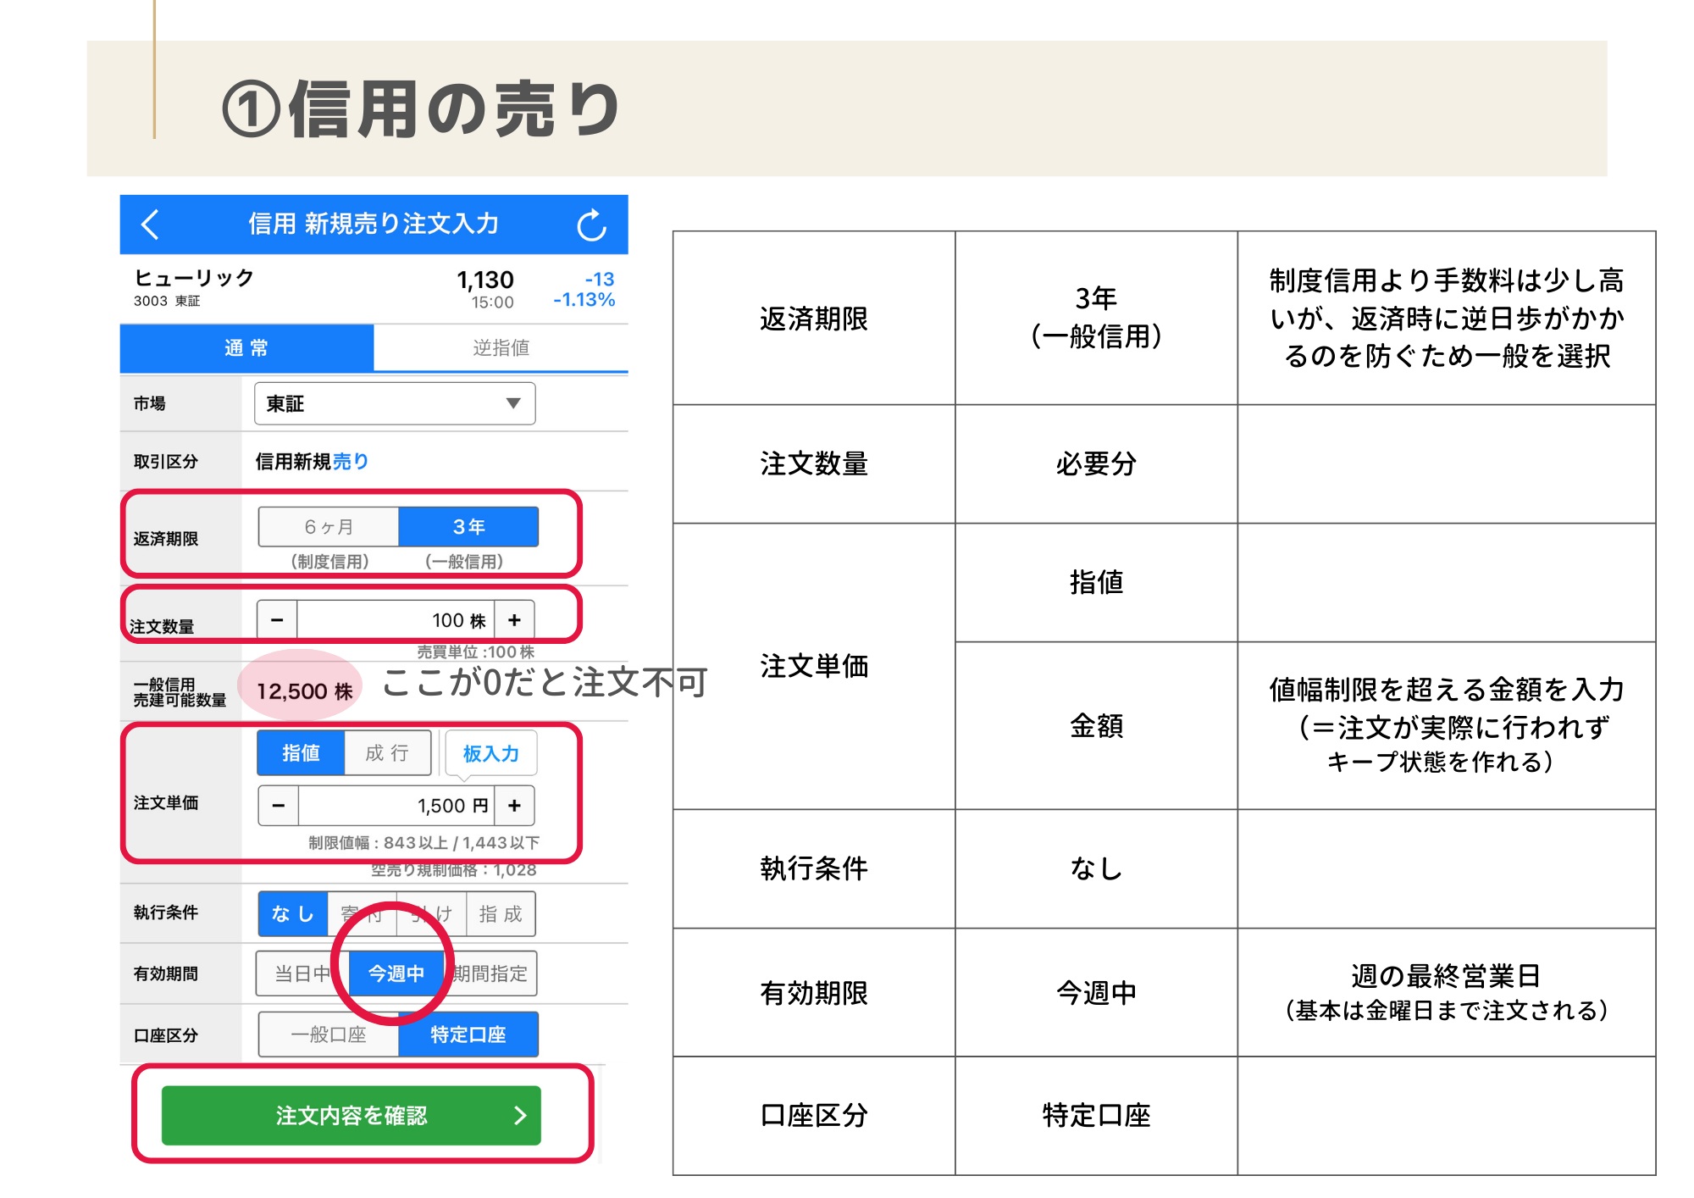Increase order price with plus button
1694x1198 pixels.
pos(514,806)
